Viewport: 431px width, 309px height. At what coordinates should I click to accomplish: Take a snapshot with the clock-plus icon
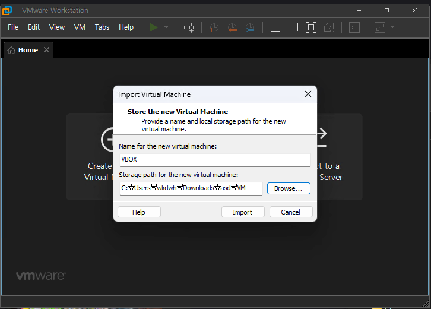(x=214, y=27)
